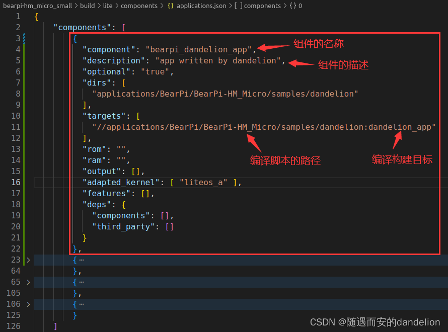Click the components folder breadcrumb
The height and width of the screenshot is (332, 448).
139,6
